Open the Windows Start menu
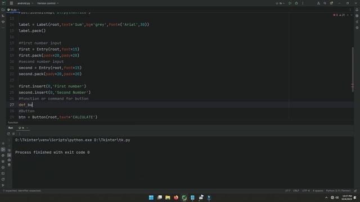 click(151, 198)
